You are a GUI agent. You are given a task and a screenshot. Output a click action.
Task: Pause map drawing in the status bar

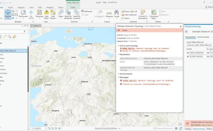tap(176, 128)
